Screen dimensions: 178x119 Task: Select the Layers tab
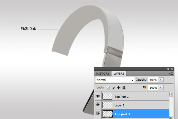(119, 73)
